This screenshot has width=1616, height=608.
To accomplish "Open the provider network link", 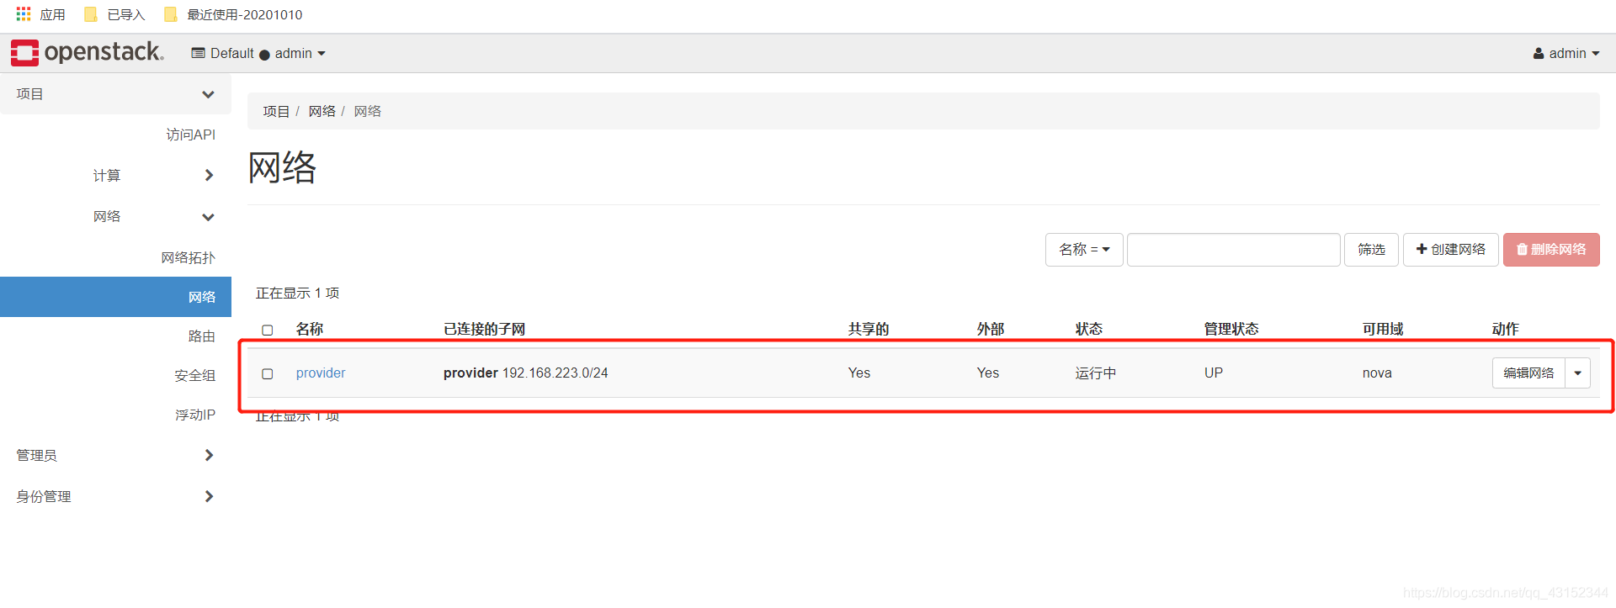I will [x=321, y=373].
